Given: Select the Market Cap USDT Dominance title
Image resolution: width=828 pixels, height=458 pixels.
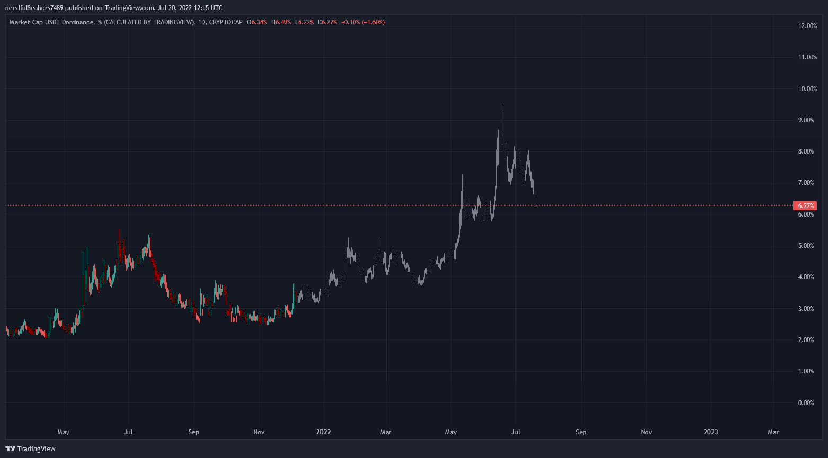Looking at the screenshot, I should 52,22.
